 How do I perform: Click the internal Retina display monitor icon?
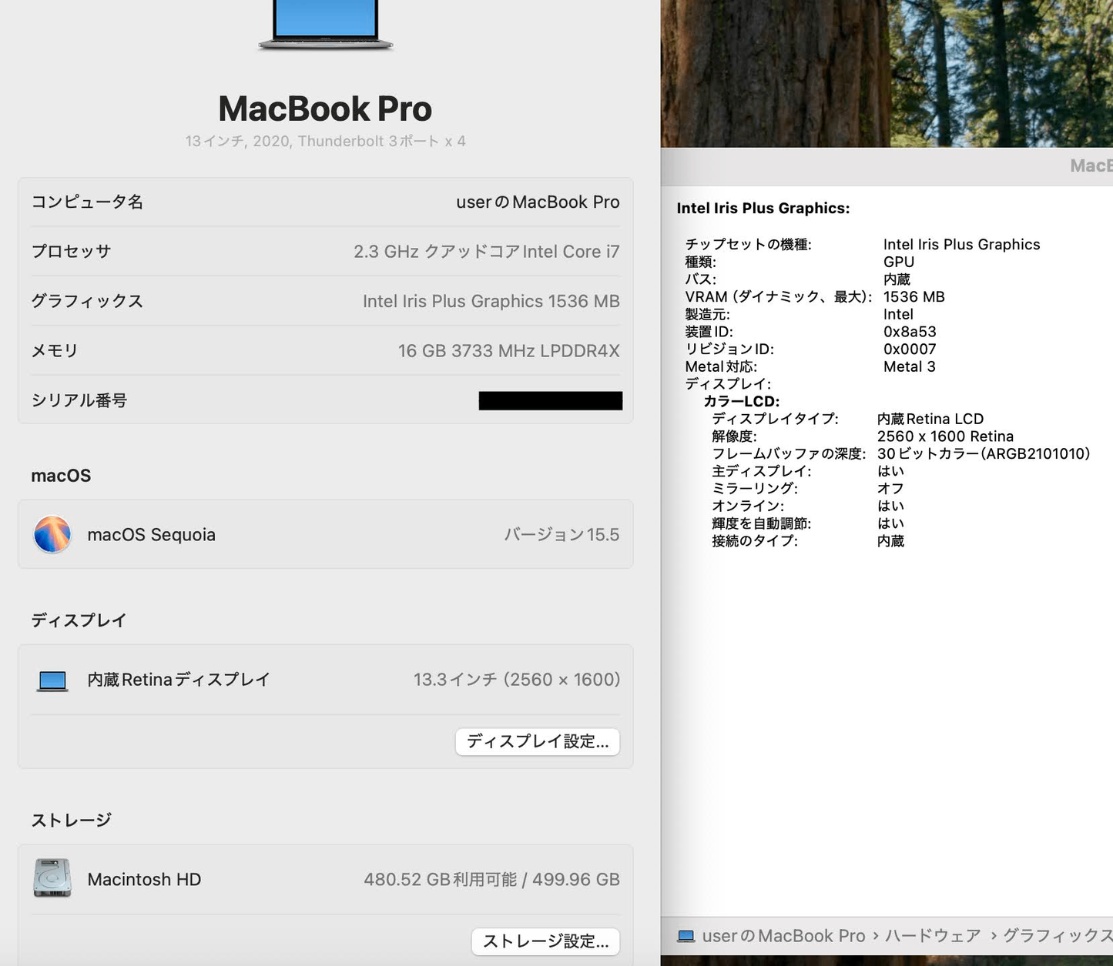[x=51, y=680]
